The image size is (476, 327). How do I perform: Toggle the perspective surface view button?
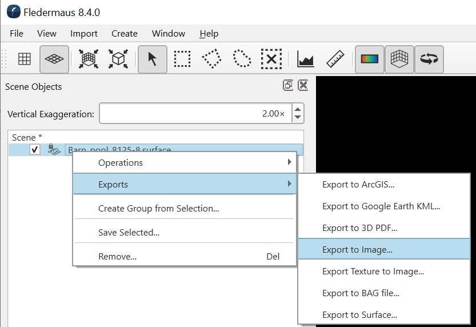(x=54, y=59)
